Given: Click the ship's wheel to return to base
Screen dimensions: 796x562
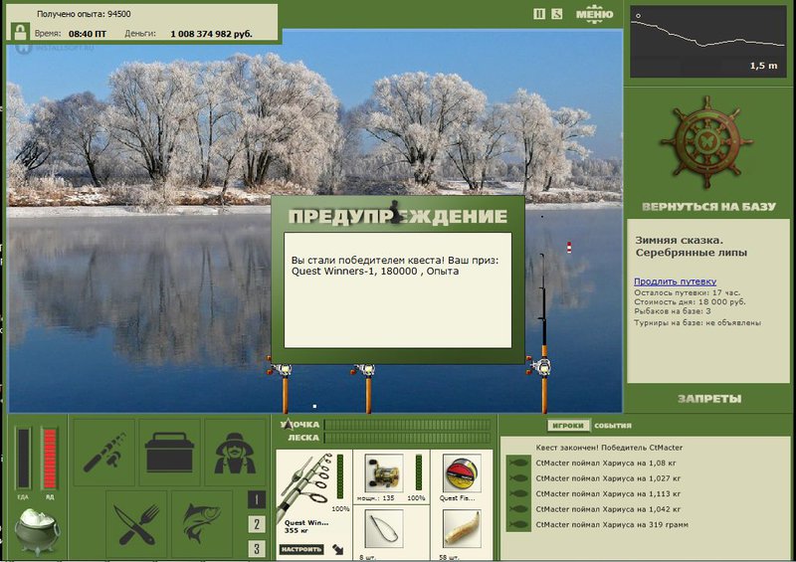Looking at the screenshot, I should (x=706, y=141).
